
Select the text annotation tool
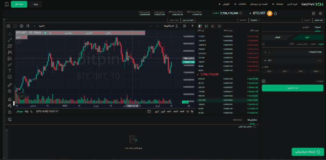coord(10,71)
